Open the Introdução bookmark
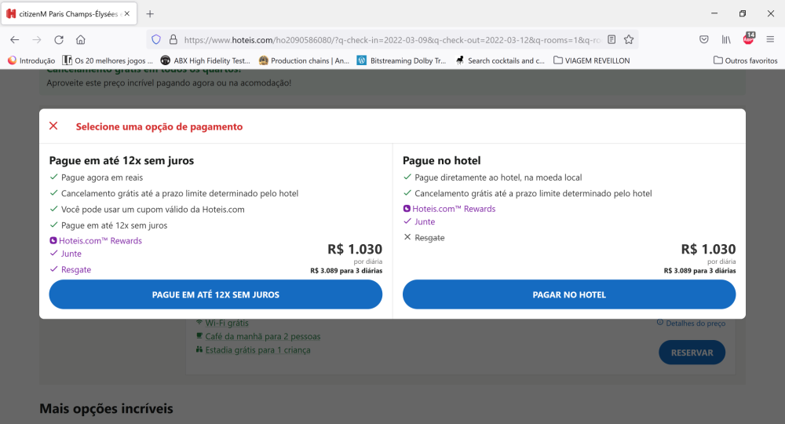The image size is (785, 424). [31, 60]
